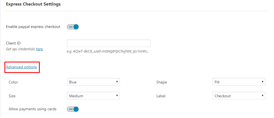The image size is (274, 118).
Task: Click the Size field label
Action: [x=12, y=96]
